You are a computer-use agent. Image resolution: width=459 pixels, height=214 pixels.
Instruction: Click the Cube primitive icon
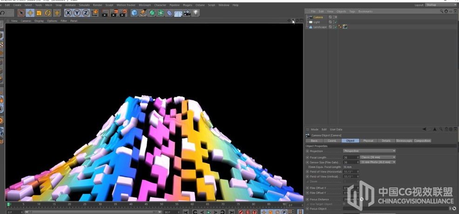click(x=134, y=13)
